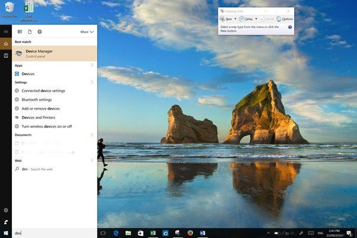Screen dimensions: 357x238
Task: Switch to Snipping Tool in the taskbar
Action: (x=178, y=233)
